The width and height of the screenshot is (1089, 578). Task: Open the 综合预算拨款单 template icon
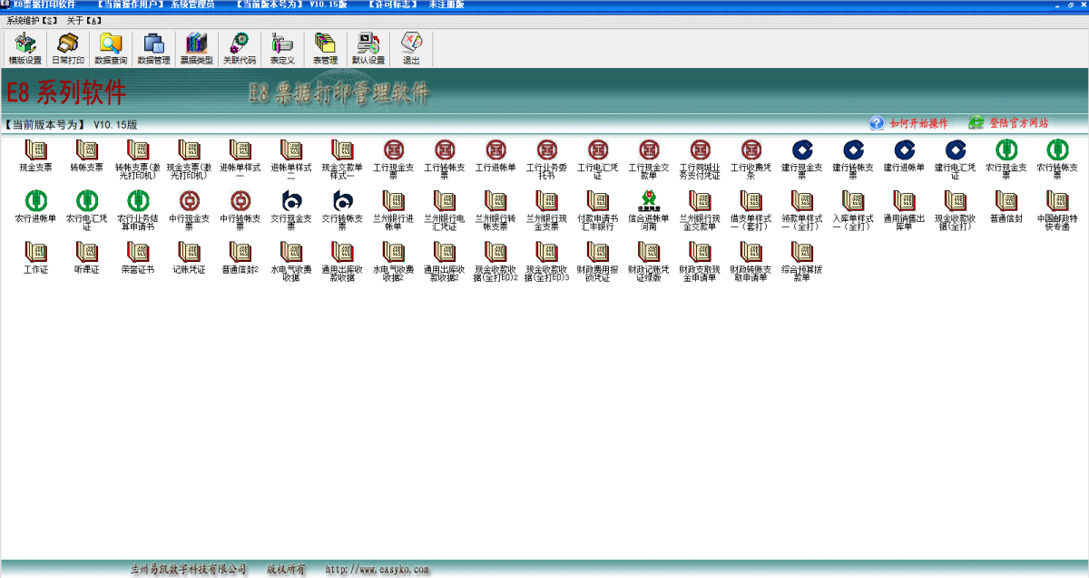coord(802,252)
